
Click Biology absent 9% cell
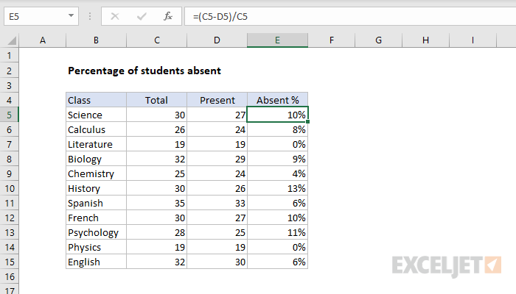tap(277, 159)
